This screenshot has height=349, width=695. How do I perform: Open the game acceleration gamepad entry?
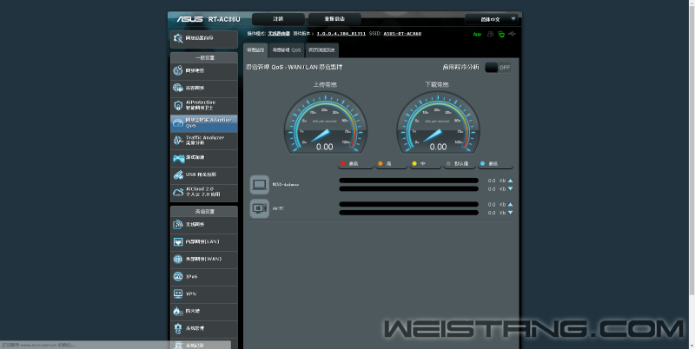(x=204, y=158)
